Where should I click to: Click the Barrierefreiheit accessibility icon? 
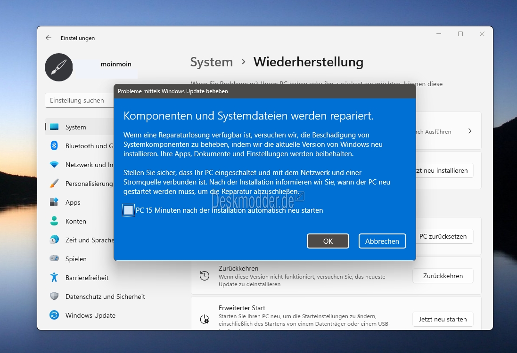click(x=54, y=277)
